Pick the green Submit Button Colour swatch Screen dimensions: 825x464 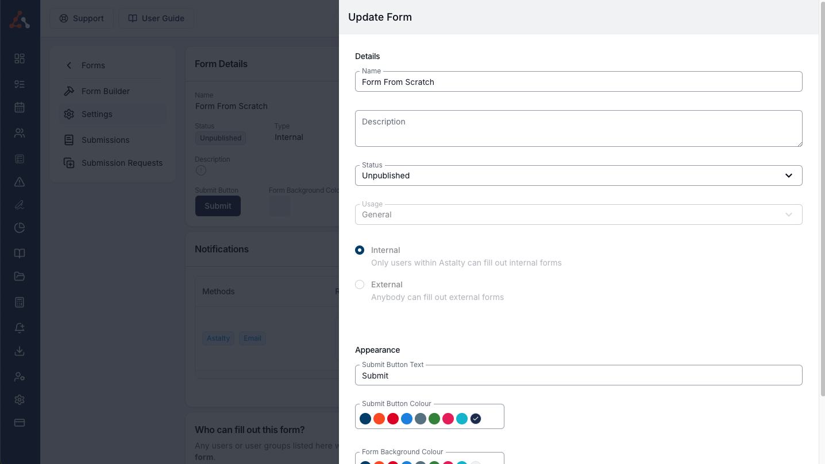coord(434,419)
